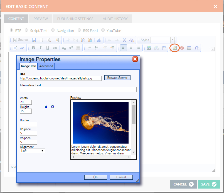Viewport: 224px width, 193px height.
Task: Click the Save floppy disk icon
Action: [x=34, y=40]
